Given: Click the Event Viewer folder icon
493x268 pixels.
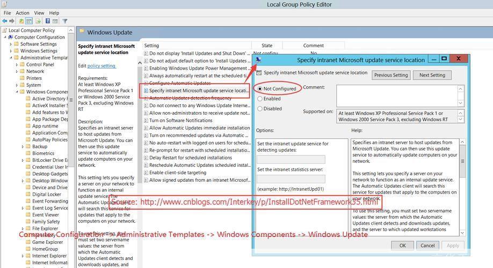Looking at the screenshot, I should click(x=28, y=214).
